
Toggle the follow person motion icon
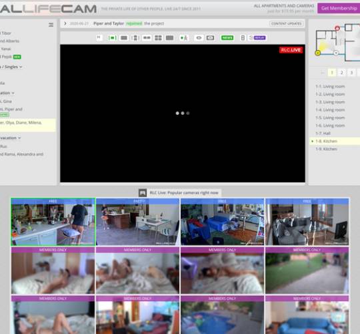point(184,37)
